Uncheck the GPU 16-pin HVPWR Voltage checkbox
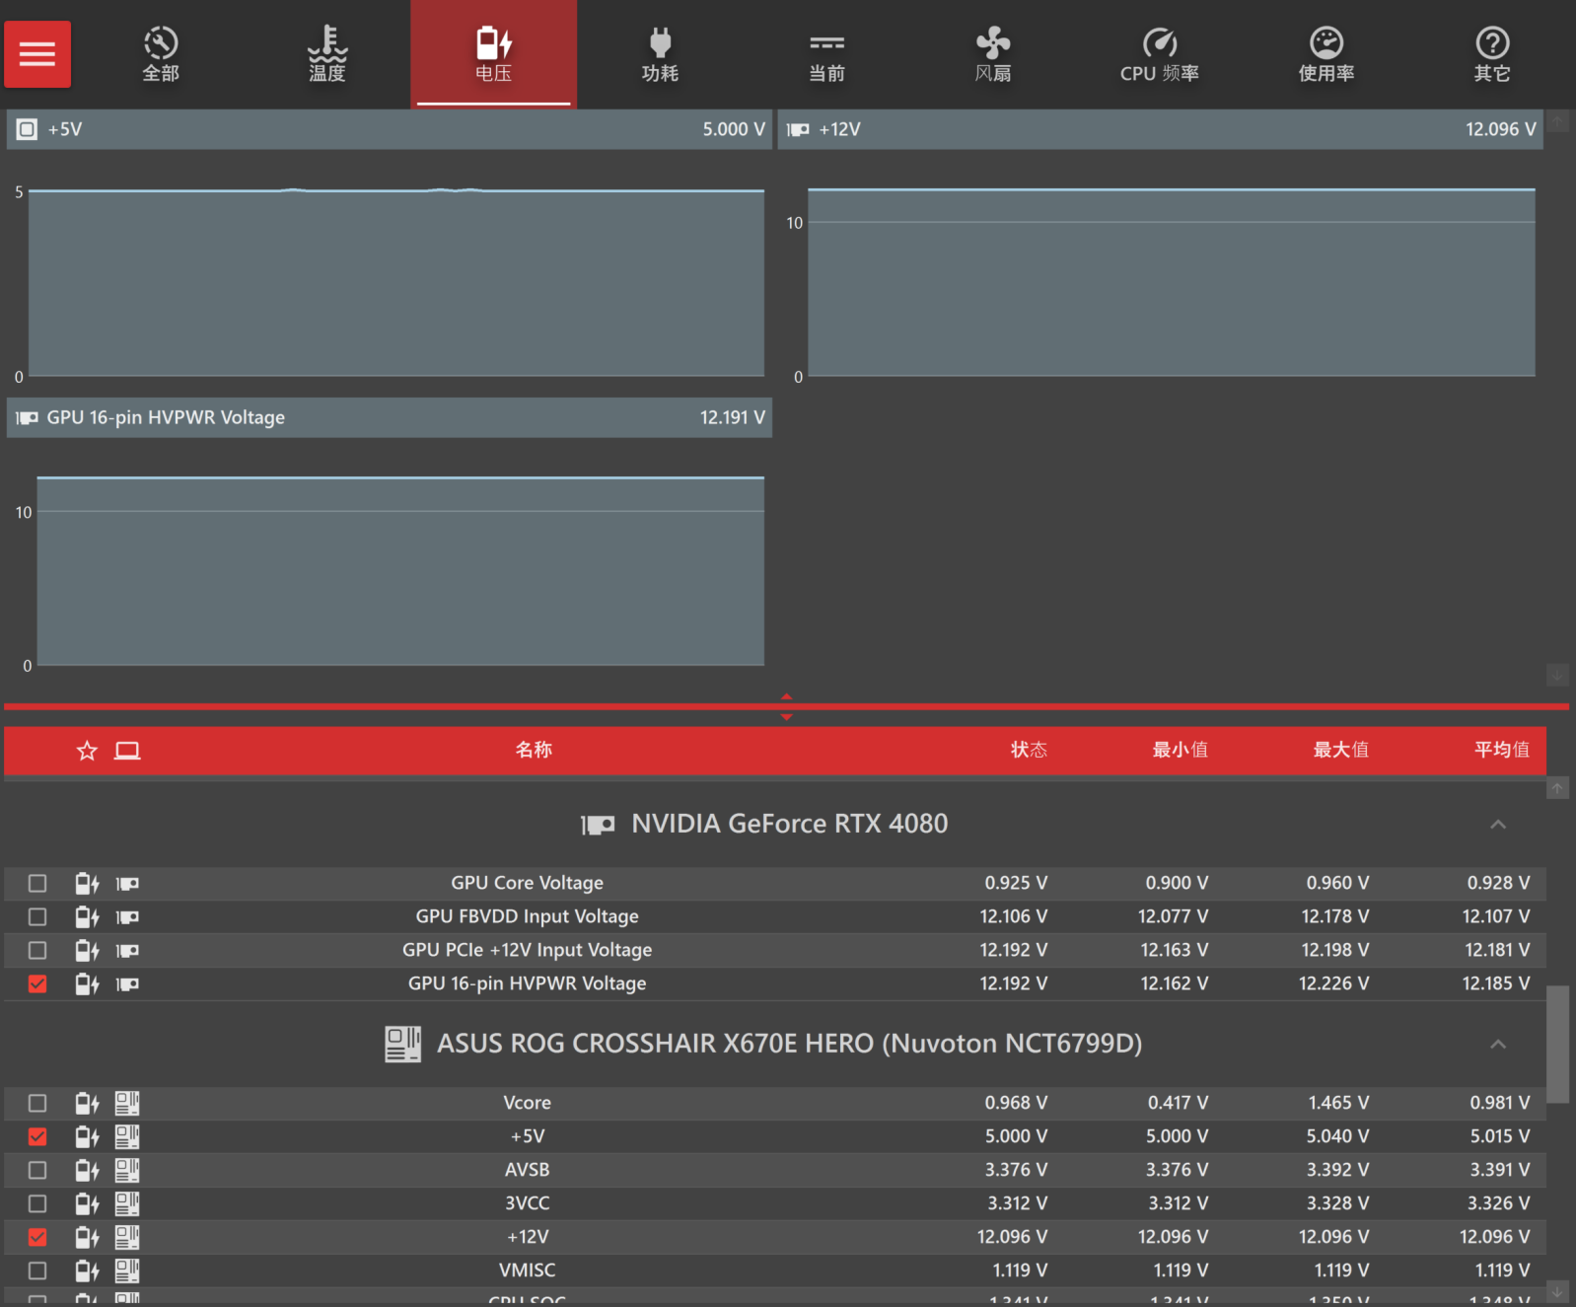Screen dimensions: 1576x1307 (x=37, y=984)
